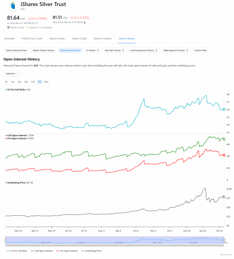Click the moon icon next to after-hours time

(x=85, y=23)
